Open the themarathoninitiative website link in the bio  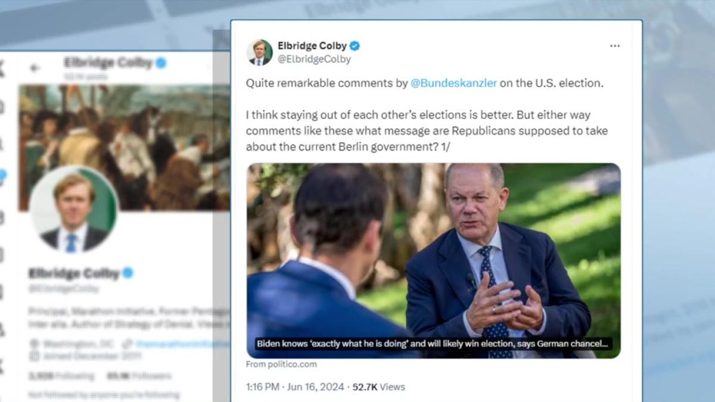click(179, 344)
